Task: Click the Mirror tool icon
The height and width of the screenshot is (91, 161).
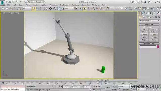Action: (x=126, y=9)
